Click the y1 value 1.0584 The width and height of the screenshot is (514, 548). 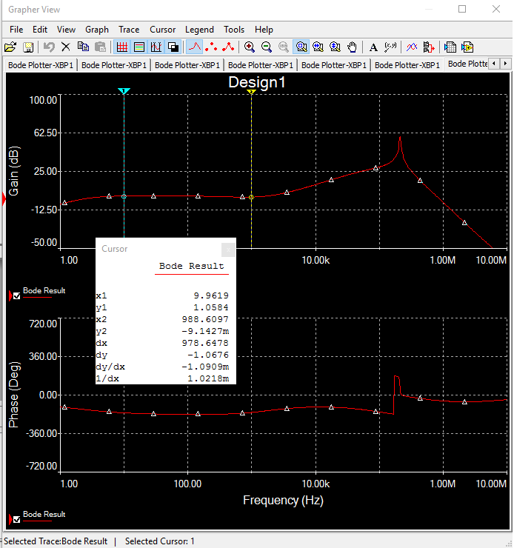(211, 307)
